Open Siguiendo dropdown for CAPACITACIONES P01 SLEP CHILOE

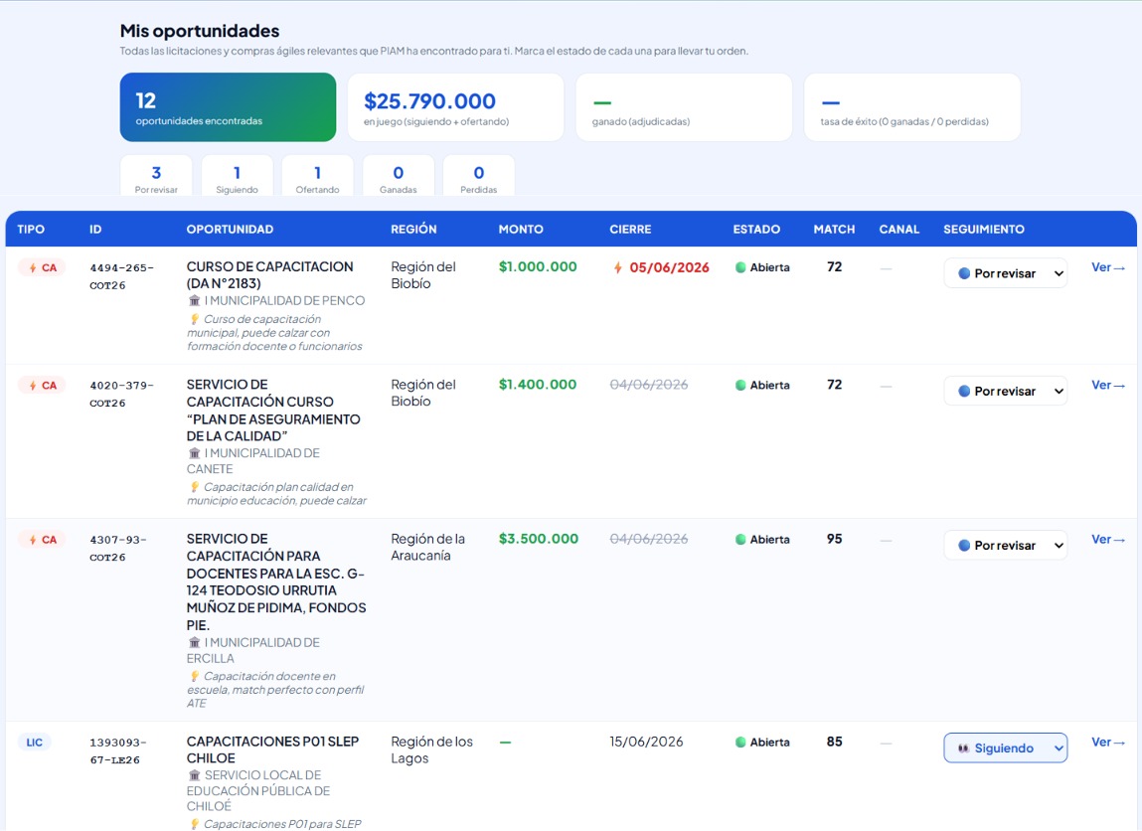(x=1006, y=748)
